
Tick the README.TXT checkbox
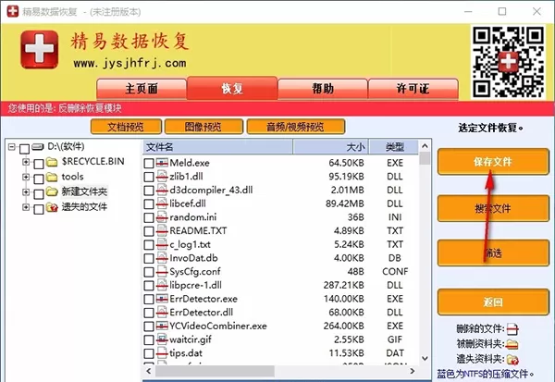149,231
